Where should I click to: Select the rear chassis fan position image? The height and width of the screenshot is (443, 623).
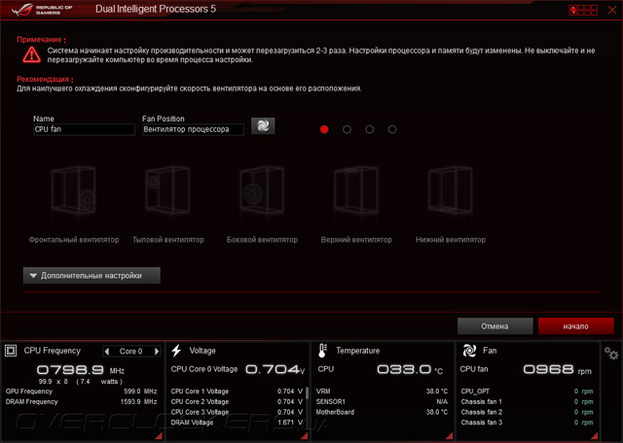pos(167,190)
